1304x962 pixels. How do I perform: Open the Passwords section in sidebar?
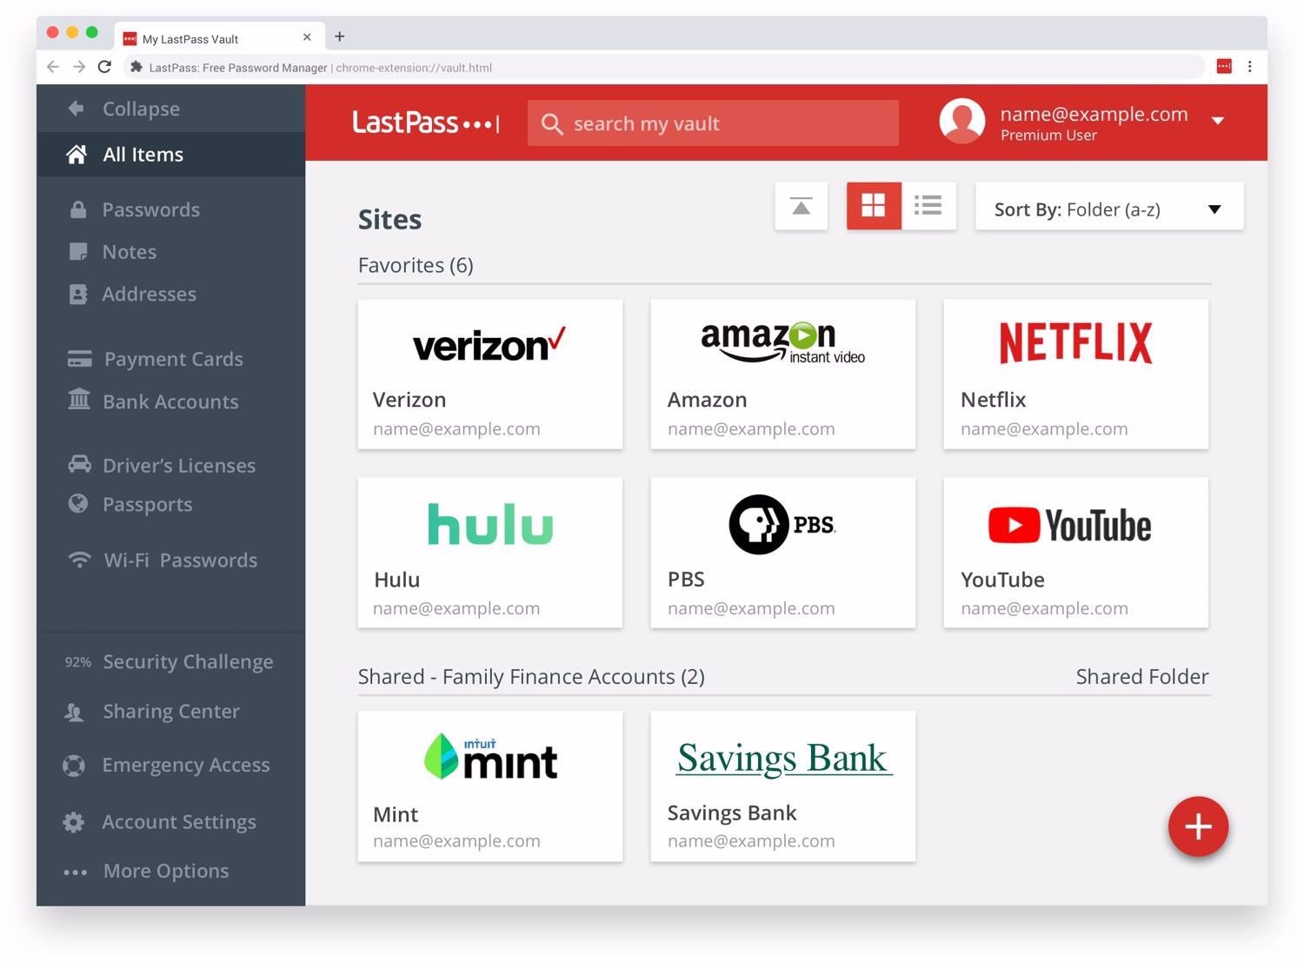(x=150, y=209)
